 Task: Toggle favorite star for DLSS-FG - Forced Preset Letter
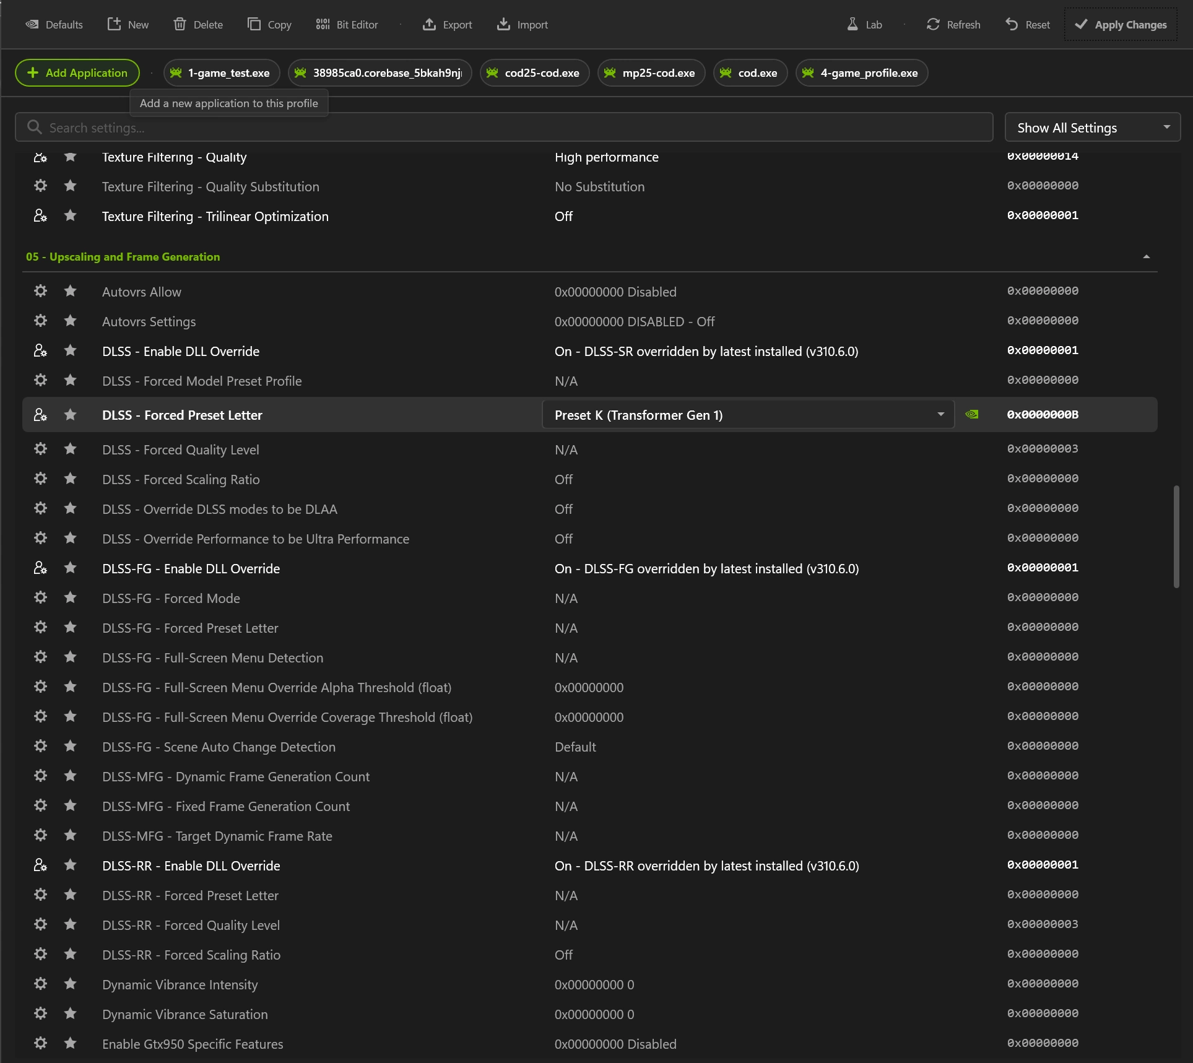point(71,627)
